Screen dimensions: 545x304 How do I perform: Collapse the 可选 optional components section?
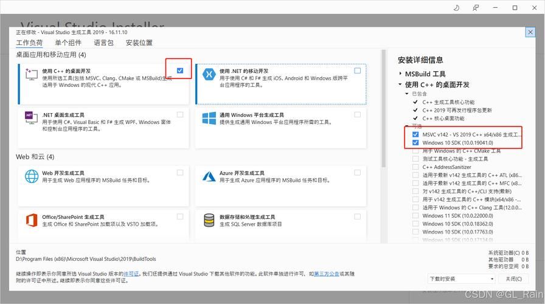407,126
